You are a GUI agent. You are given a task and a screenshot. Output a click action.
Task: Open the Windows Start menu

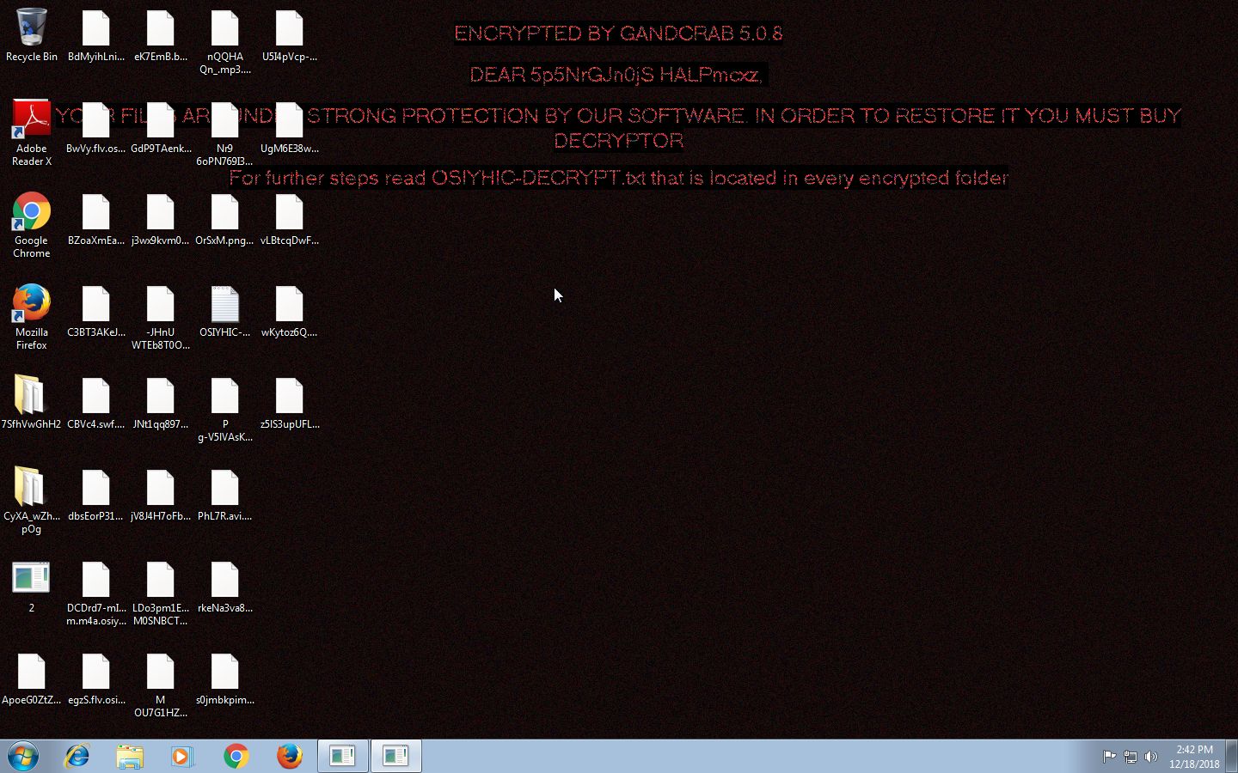23,756
